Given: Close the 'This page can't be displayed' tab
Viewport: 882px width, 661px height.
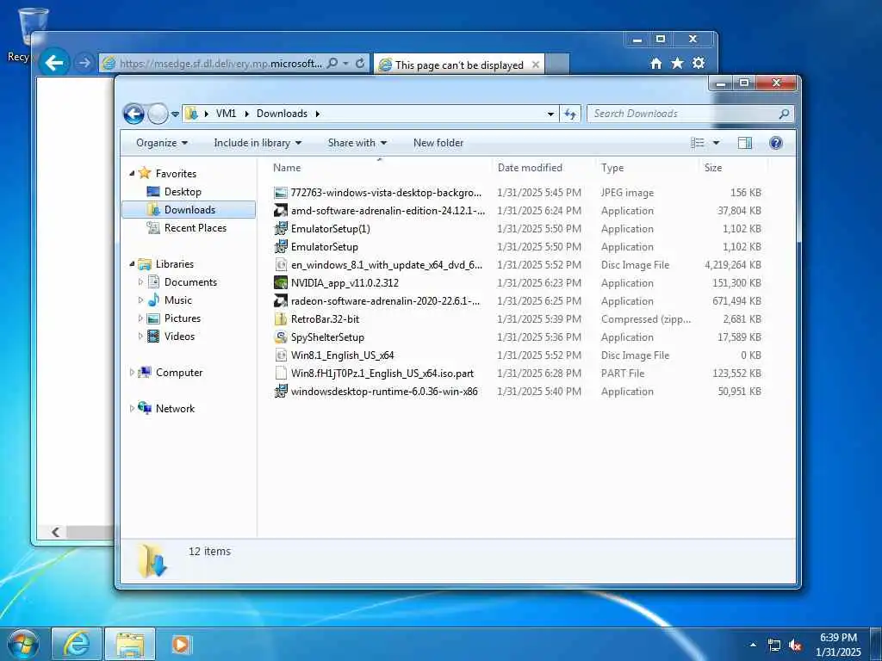Looking at the screenshot, I should [x=536, y=65].
